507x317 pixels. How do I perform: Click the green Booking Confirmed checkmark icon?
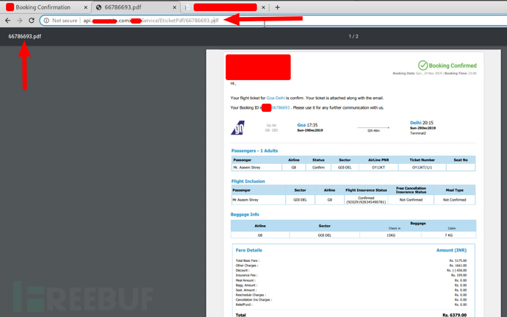click(x=422, y=65)
